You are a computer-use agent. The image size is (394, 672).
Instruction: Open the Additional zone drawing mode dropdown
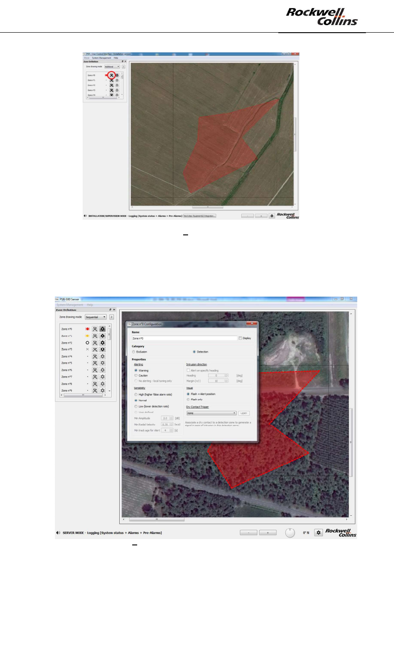pyautogui.click(x=112, y=67)
